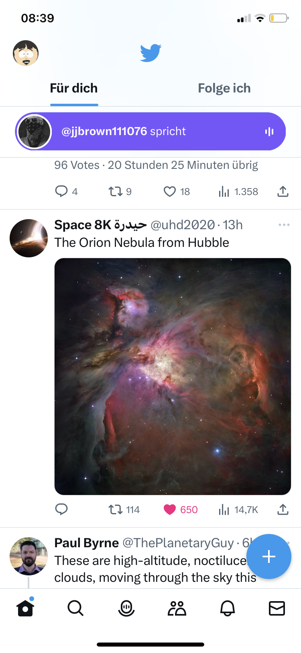Screen dimensions: 301x653
Task: Tap the compose new tweet button
Action: click(x=268, y=556)
